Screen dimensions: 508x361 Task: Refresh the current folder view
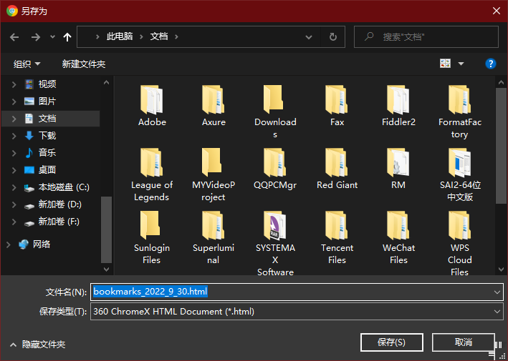[x=332, y=37]
